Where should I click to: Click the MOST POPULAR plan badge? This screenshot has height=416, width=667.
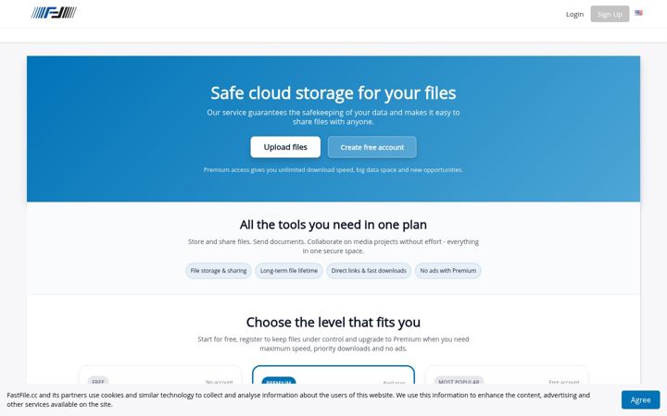[x=459, y=381]
